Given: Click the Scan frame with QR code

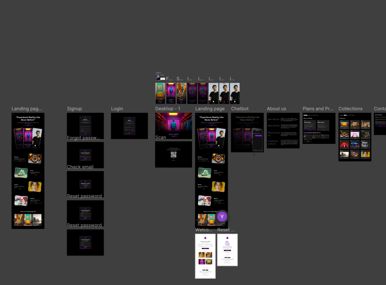Looking at the screenshot, I should tap(173, 154).
